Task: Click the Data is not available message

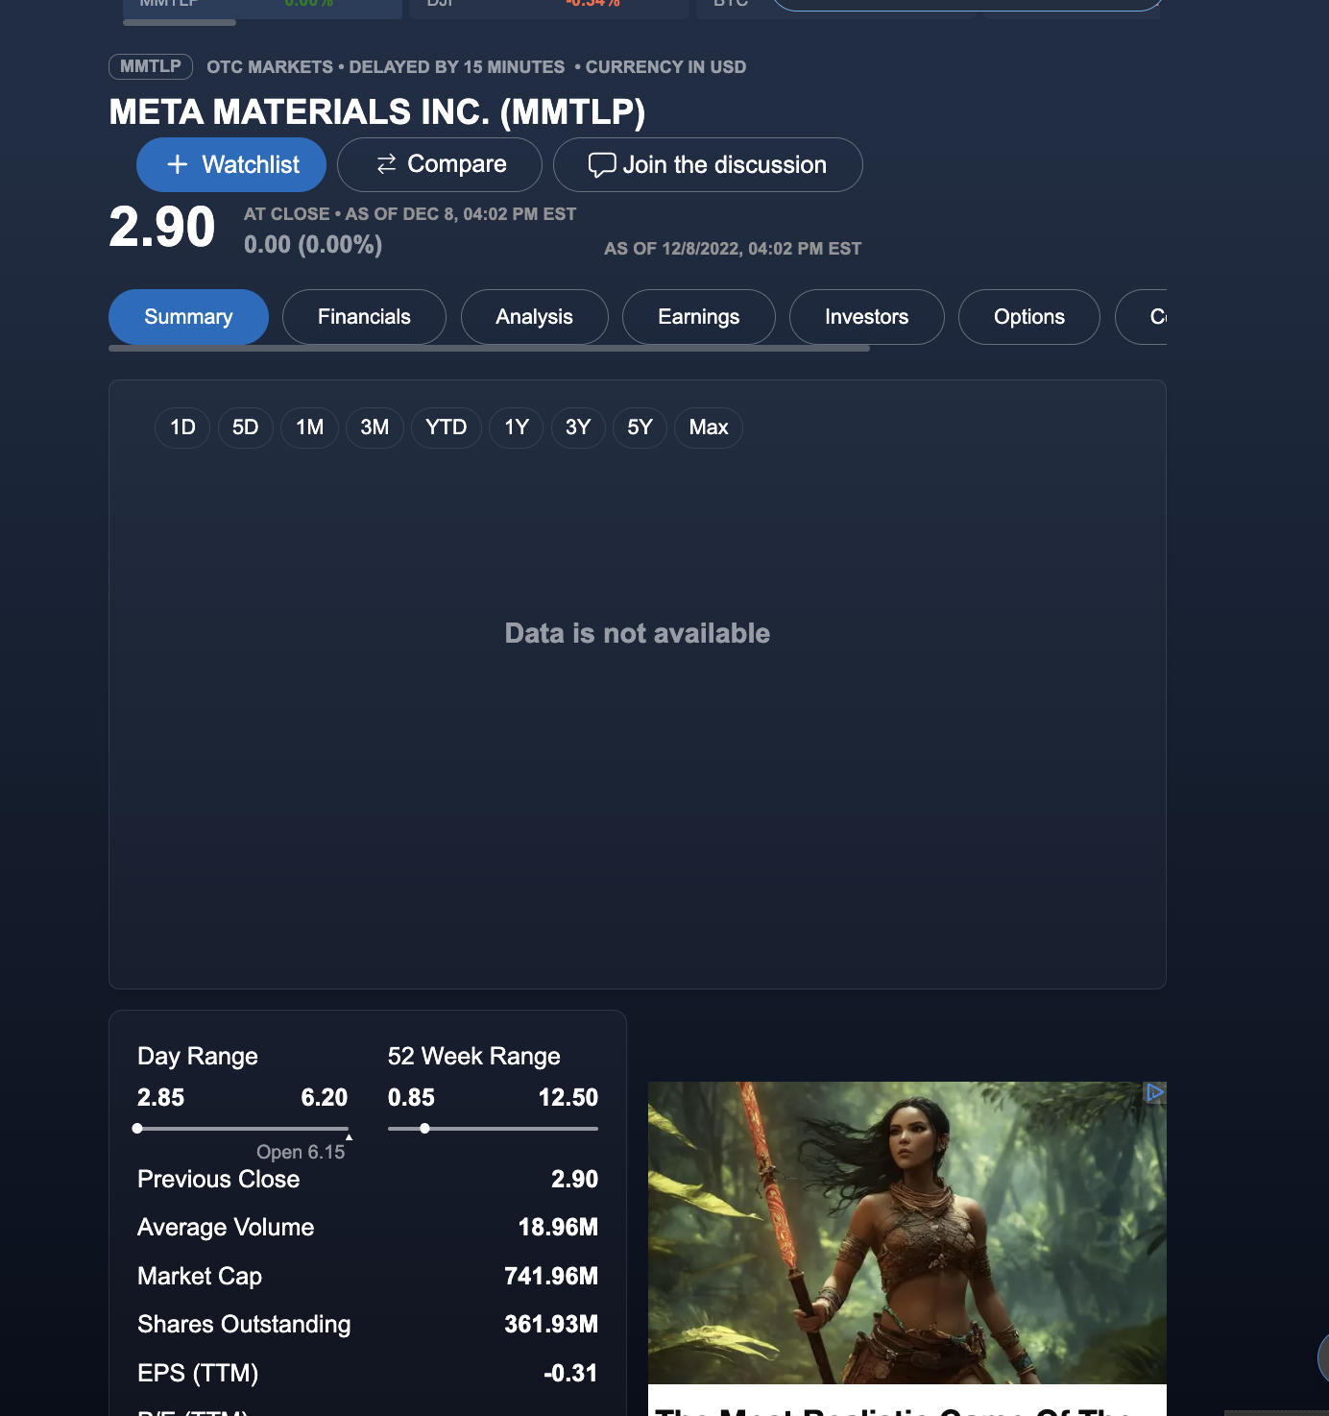Action: click(638, 633)
